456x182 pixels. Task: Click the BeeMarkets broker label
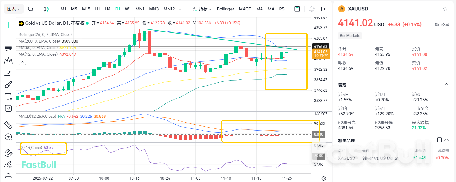pyautogui.click(x=350, y=35)
